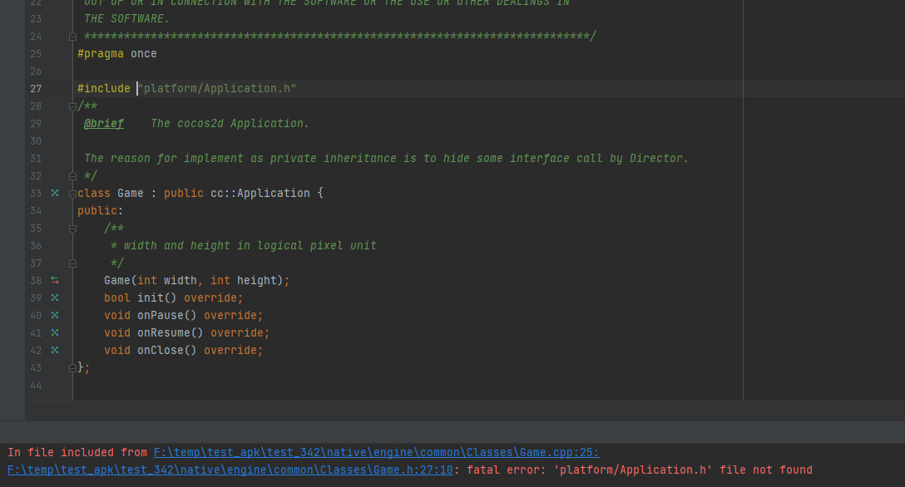Screen dimensions: 905x487
Task: Click the fatal error message text
Action: tap(639, 470)
